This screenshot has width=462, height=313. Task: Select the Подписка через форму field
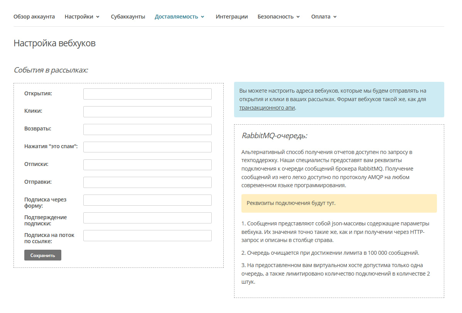coord(147,200)
